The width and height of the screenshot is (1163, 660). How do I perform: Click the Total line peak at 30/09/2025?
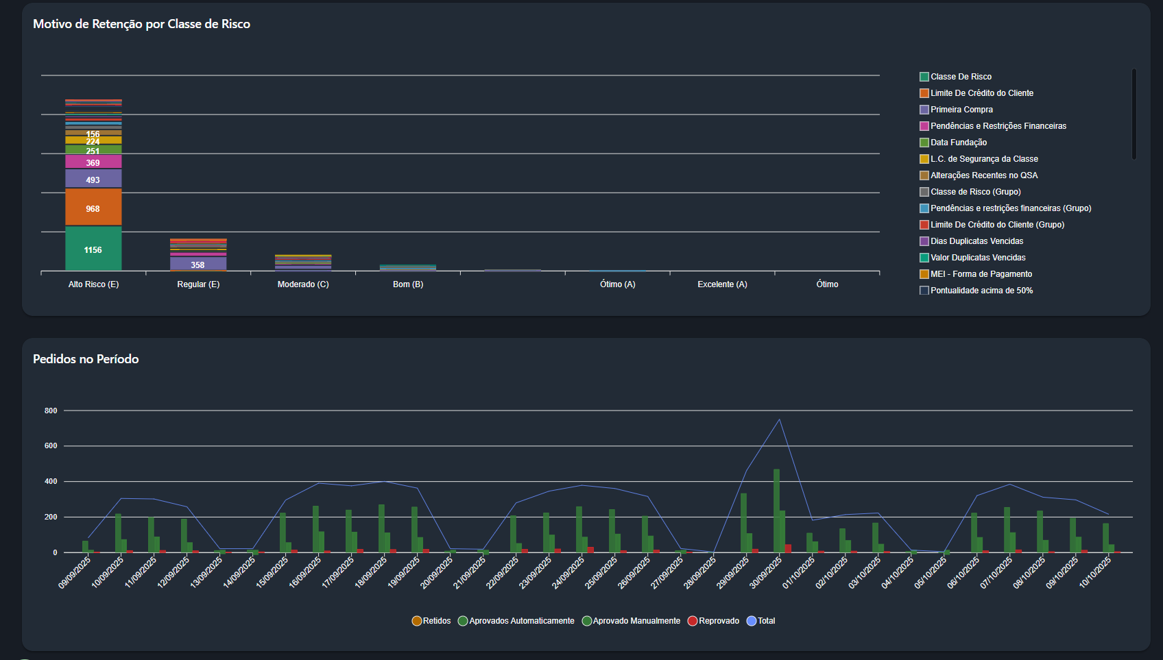pos(779,419)
